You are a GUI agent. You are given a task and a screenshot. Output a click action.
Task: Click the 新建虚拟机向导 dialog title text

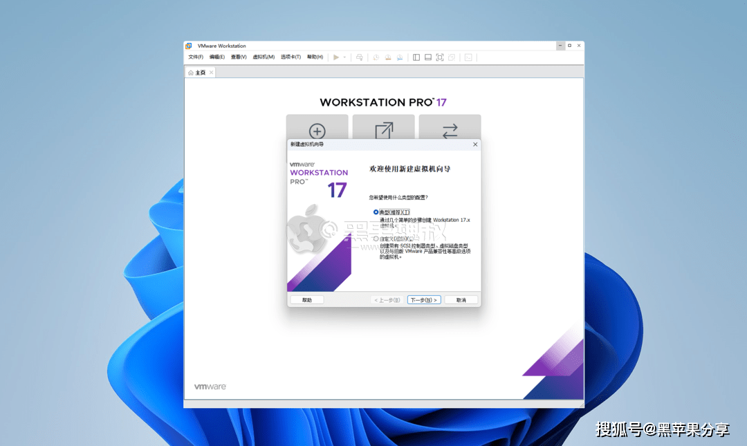[307, 145]
